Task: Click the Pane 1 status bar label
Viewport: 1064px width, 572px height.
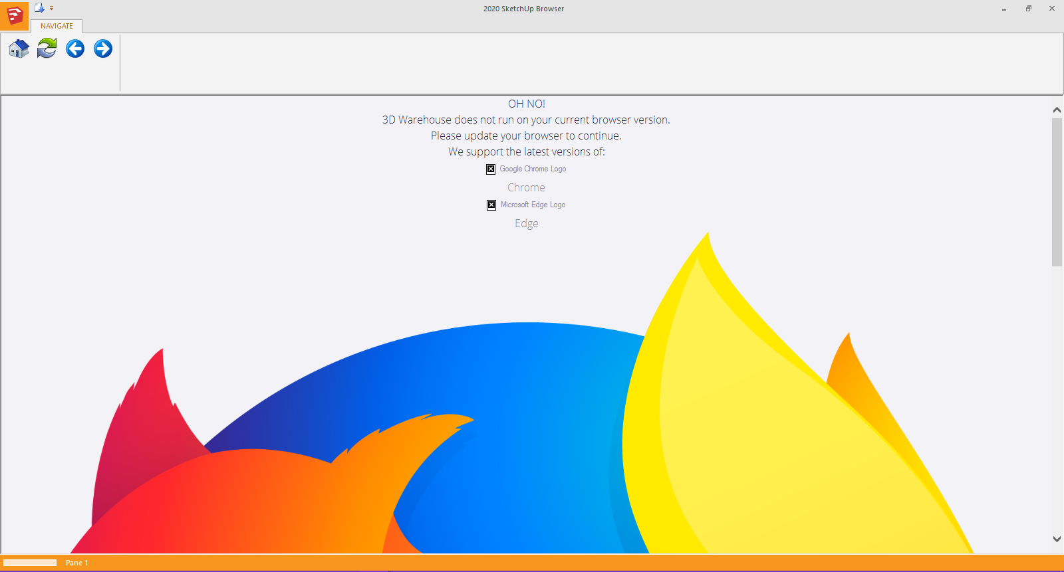Action: pos(76,563)
